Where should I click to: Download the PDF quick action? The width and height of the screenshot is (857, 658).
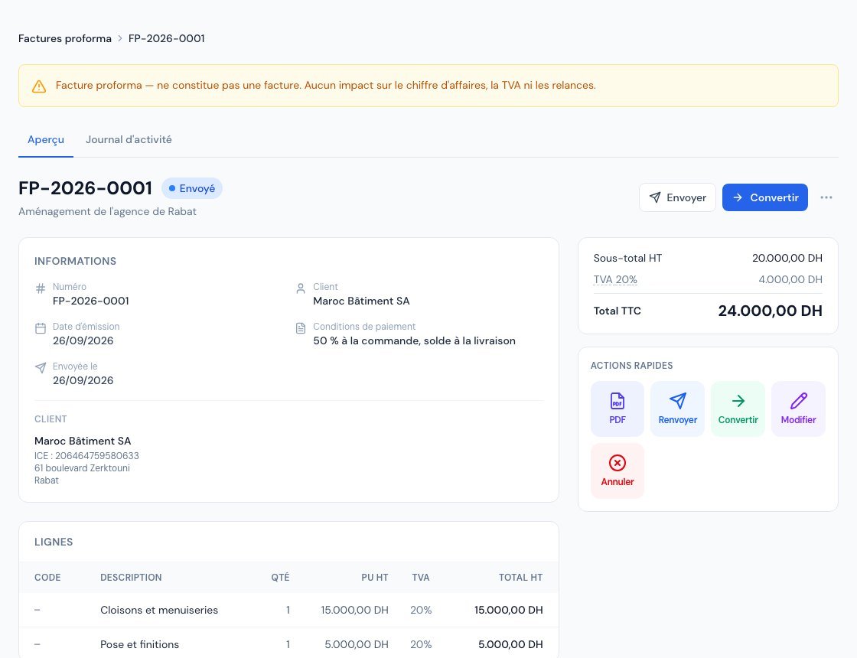click(x=617, y=409)
